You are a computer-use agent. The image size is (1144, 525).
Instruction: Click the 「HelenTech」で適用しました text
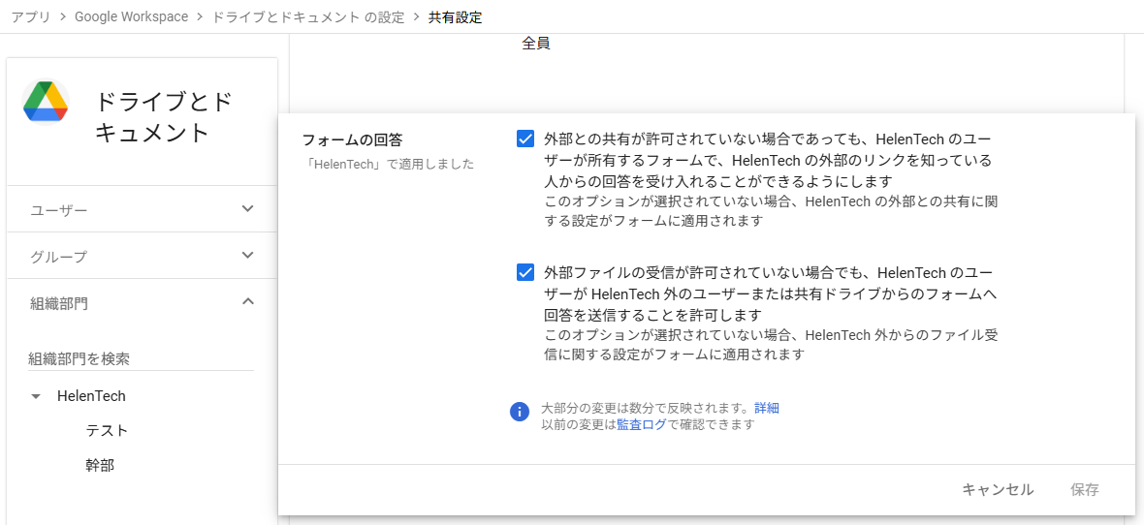click(x=388, y=164)
